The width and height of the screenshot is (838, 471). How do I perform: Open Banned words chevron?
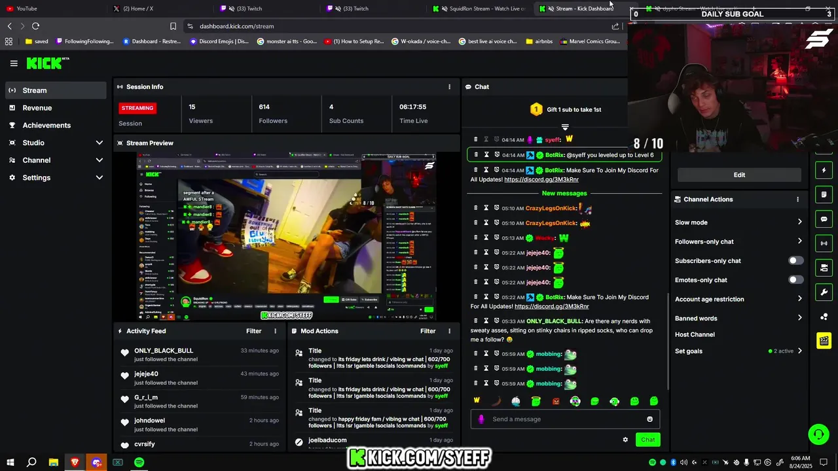(799, 318)
